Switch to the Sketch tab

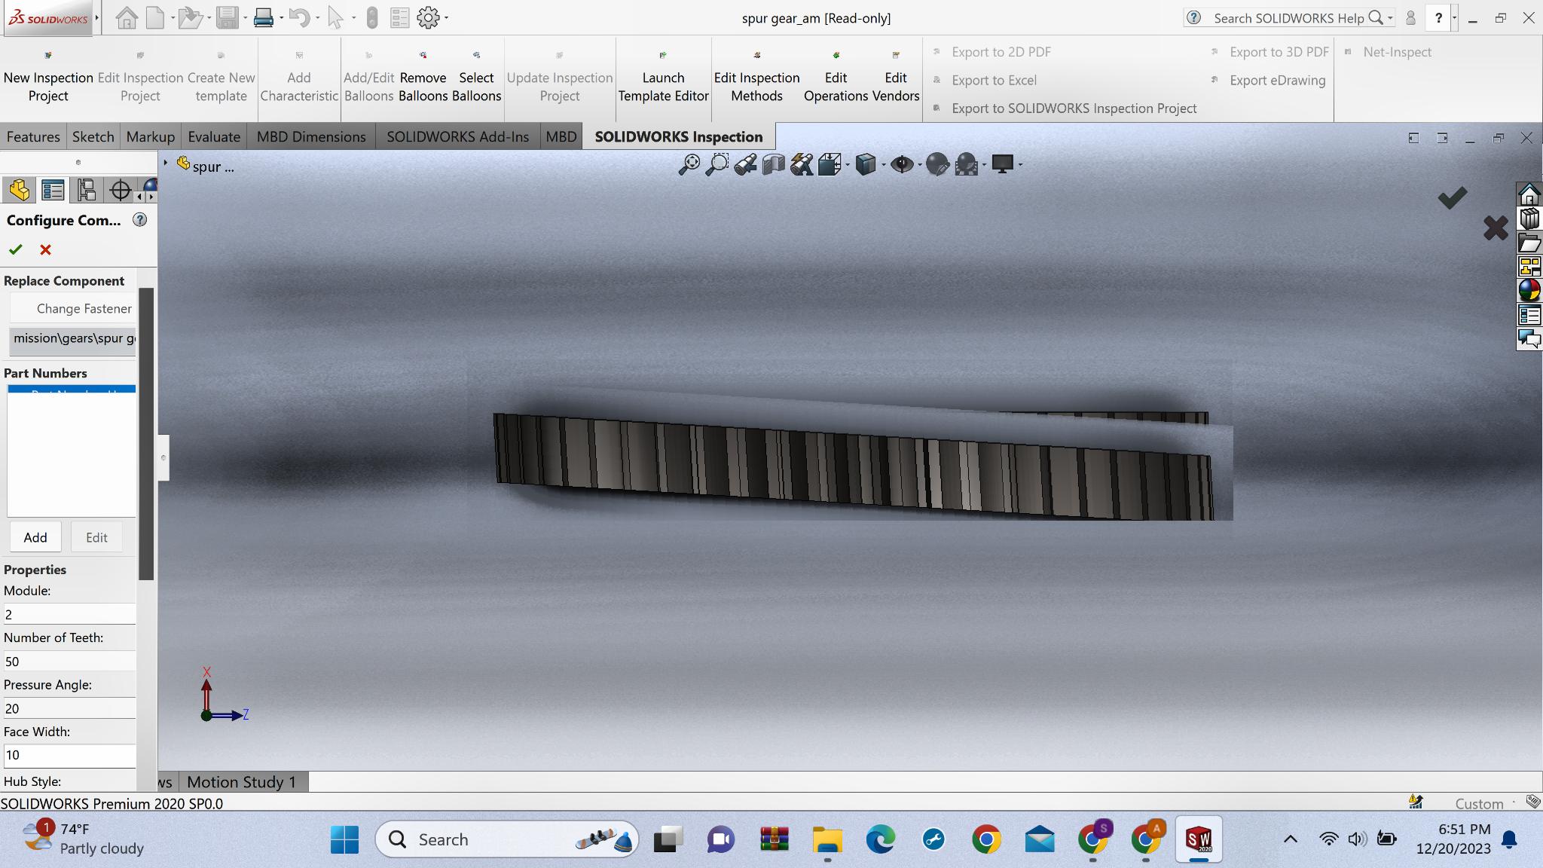coord(93,136)
